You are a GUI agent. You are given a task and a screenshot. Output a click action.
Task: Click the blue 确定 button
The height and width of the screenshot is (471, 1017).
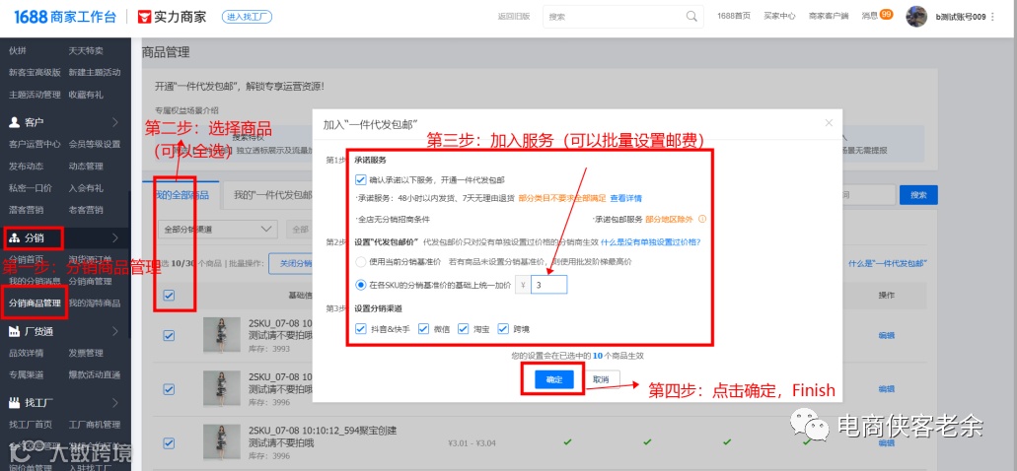point(554,379)
